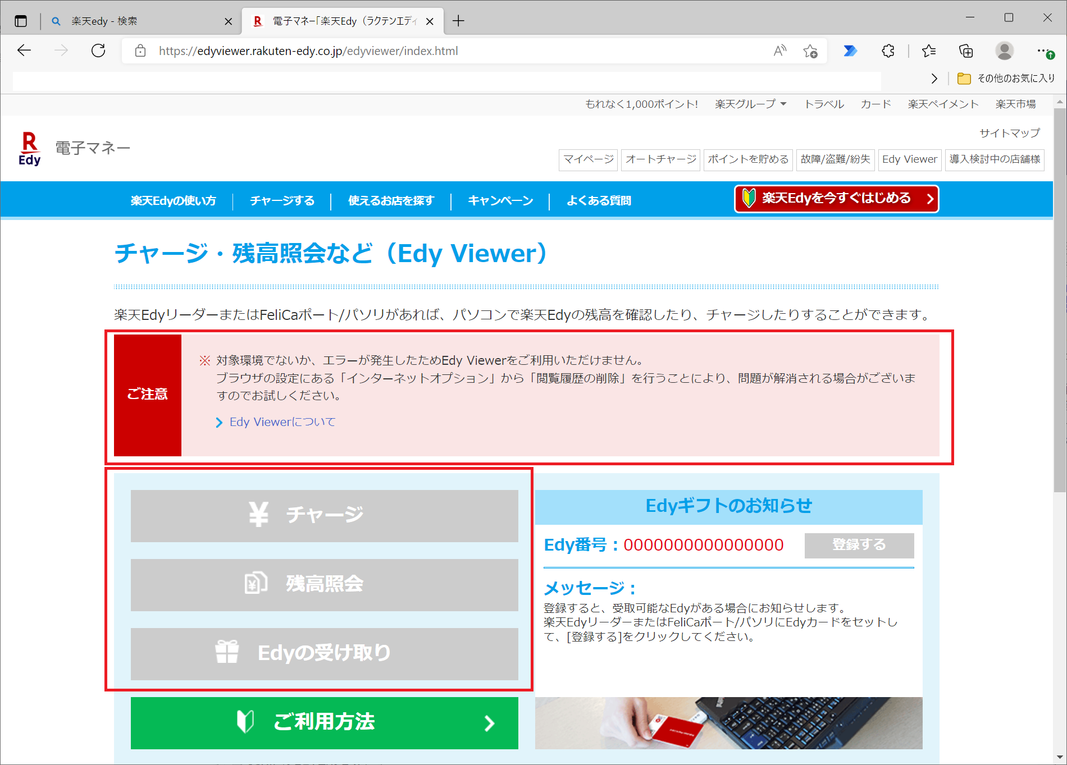Open the Collections icon
The width and height of the screenshot is (1067, 765).
(x=966, y=51)
